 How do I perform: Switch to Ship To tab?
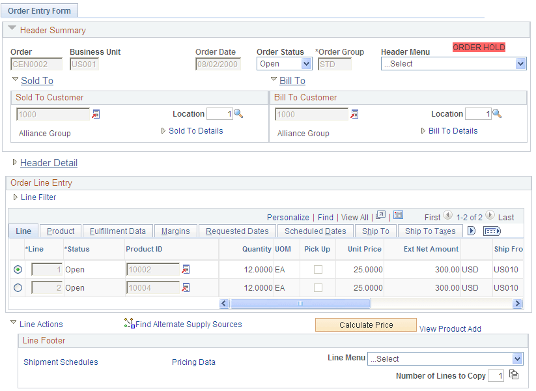pyautogui.click(x=375, y=231)
